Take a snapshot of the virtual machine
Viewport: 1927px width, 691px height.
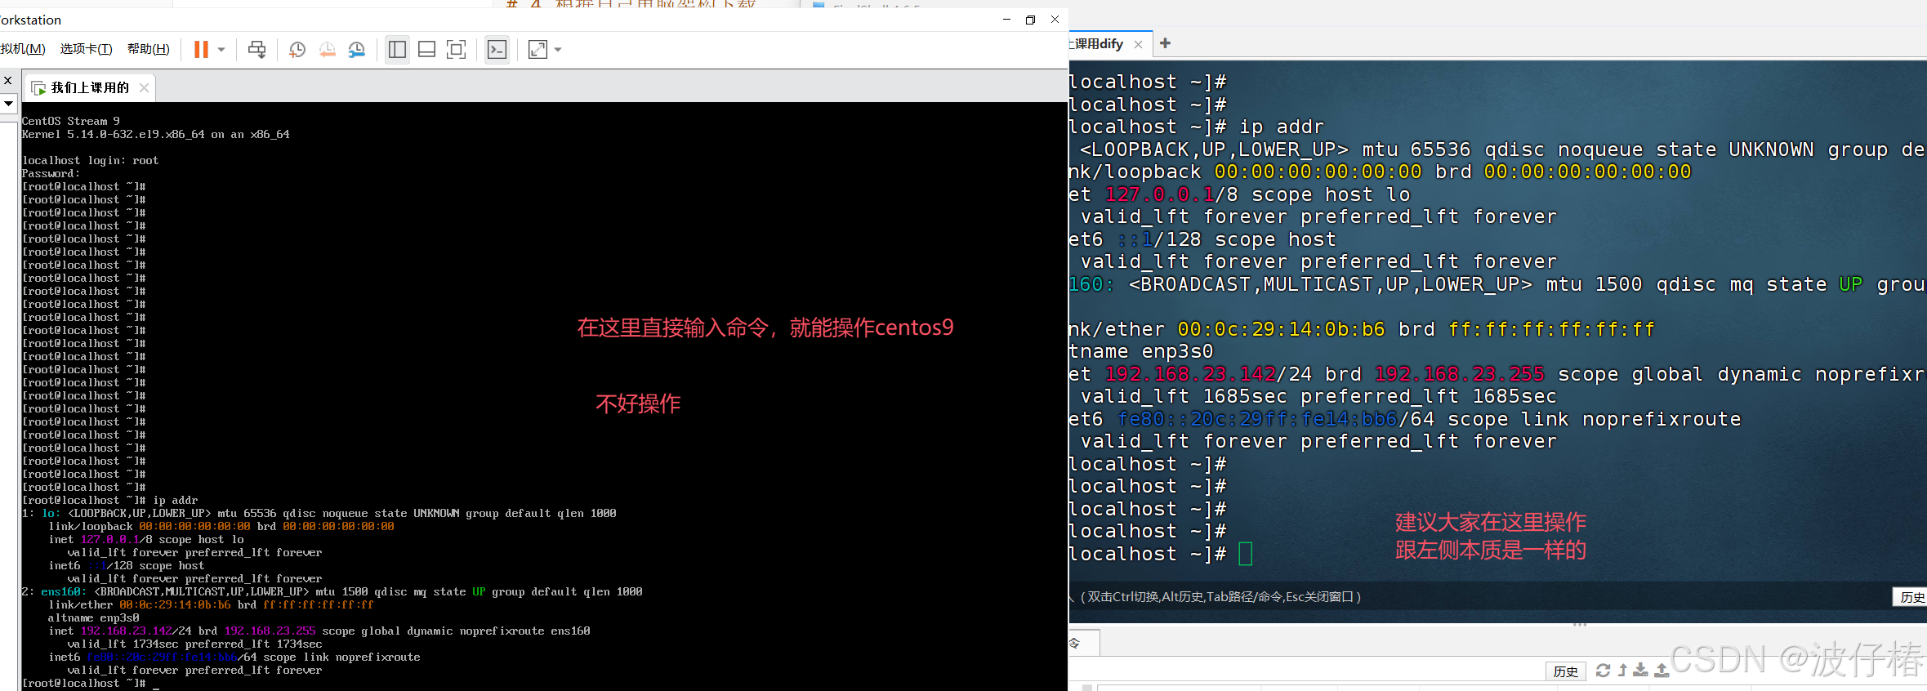pos(297,50)
